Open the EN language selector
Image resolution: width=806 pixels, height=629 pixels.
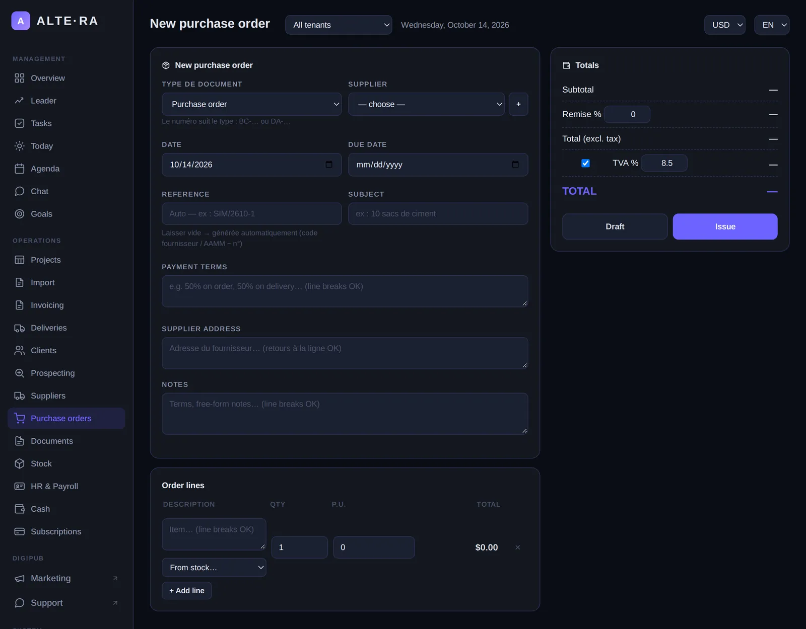pos(772,25)
